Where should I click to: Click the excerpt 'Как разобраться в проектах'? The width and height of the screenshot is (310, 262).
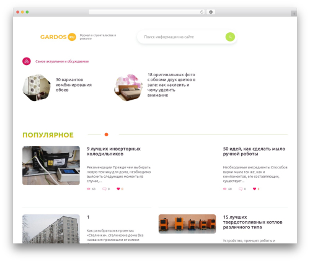[115, 235]
